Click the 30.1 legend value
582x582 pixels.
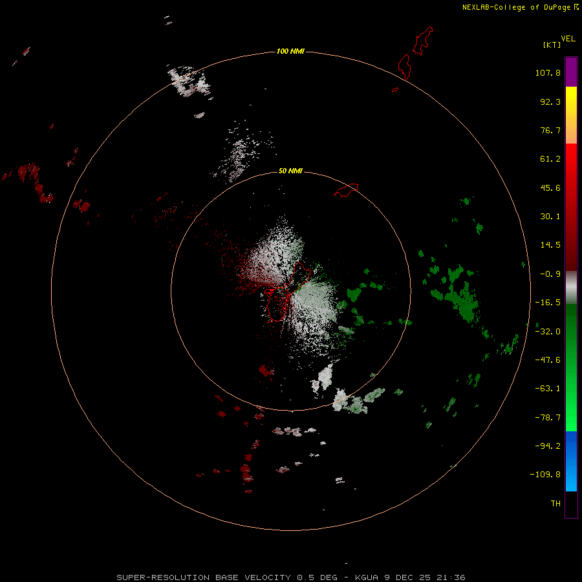550,217
